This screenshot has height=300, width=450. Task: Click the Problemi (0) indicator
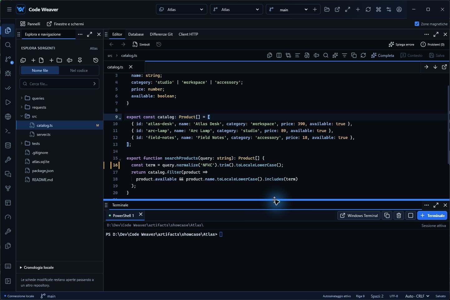pos(433,44)
